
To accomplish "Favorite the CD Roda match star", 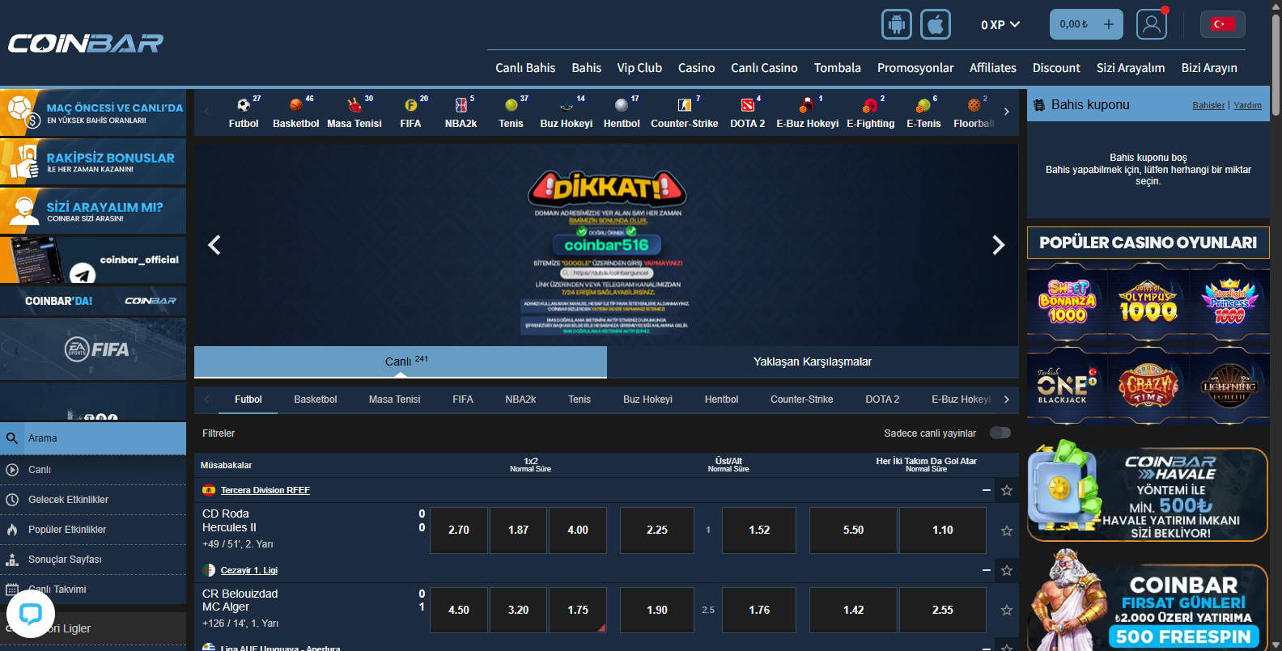I will (x=1007, y=531).
